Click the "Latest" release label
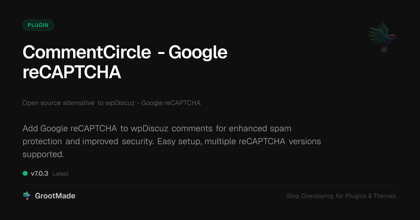 61,174
